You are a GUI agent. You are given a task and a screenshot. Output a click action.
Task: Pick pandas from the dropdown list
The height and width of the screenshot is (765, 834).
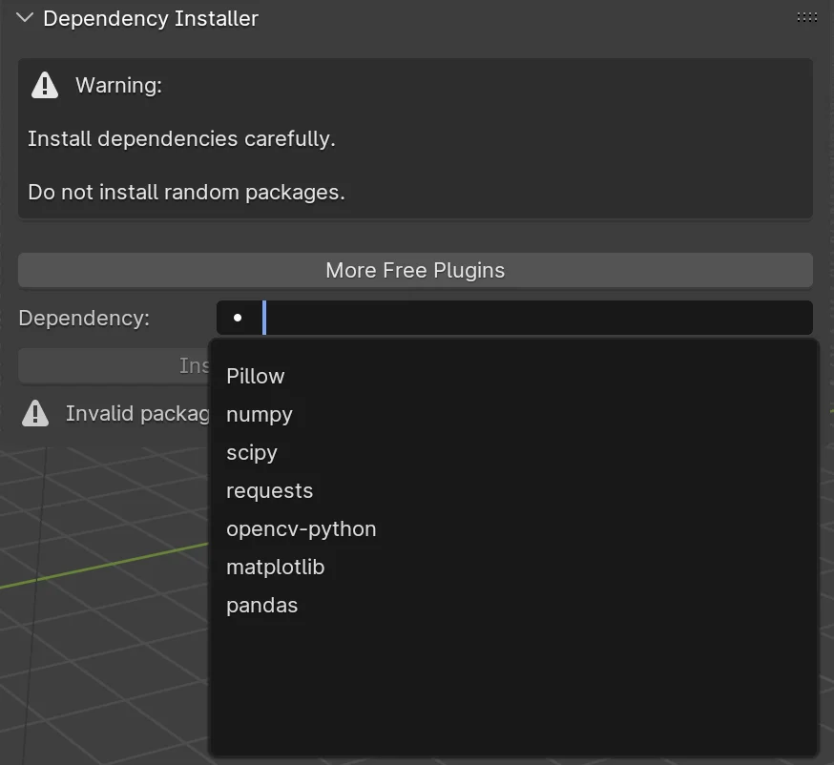coord(262,605)
